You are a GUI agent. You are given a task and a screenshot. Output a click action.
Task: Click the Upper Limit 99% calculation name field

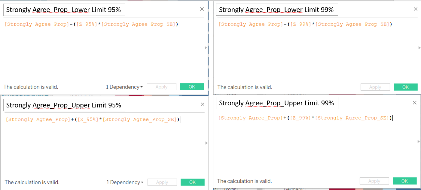[276, 103]
